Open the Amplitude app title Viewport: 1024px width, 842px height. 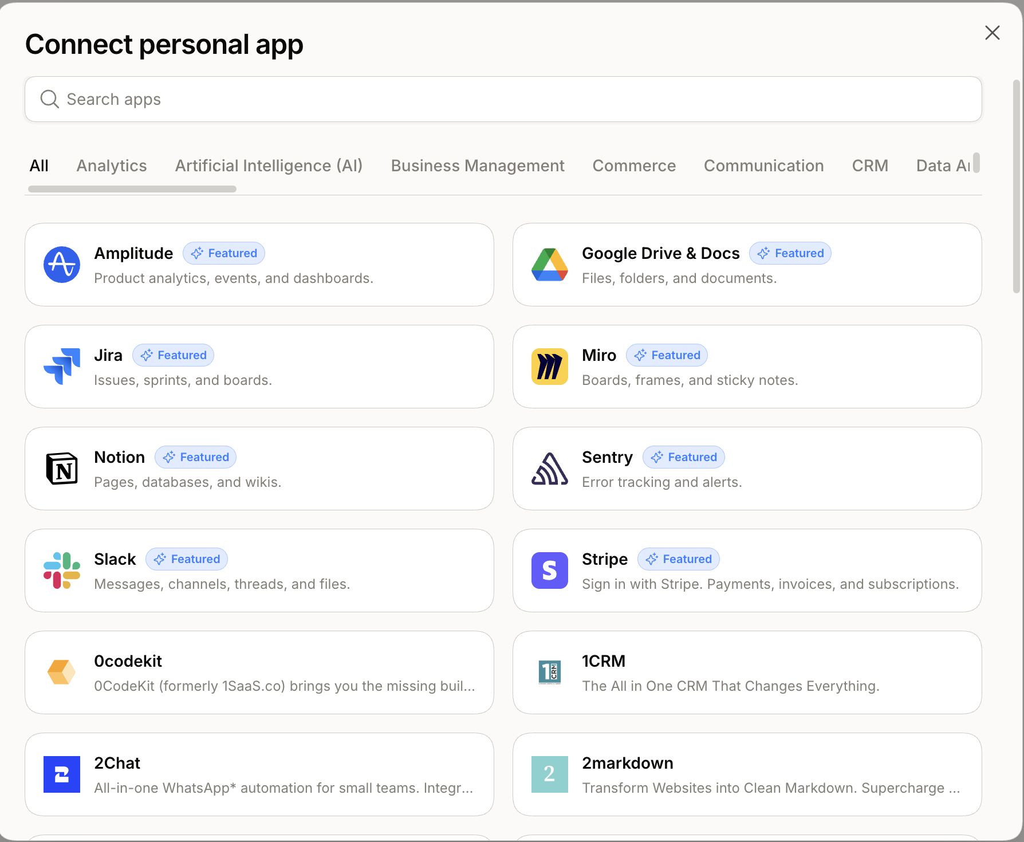pyautogui.click(x=133, y=253)
